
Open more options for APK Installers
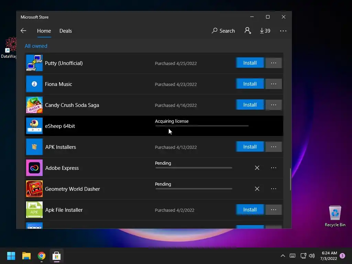click(273, 147)
